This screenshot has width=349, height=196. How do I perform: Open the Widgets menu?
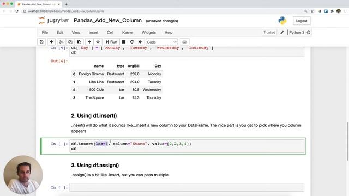149,33
